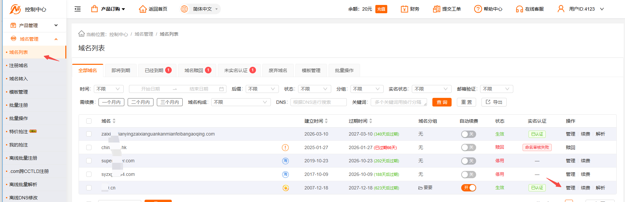
Task: Switch to the 即将到期 tab
Action: 121,70
